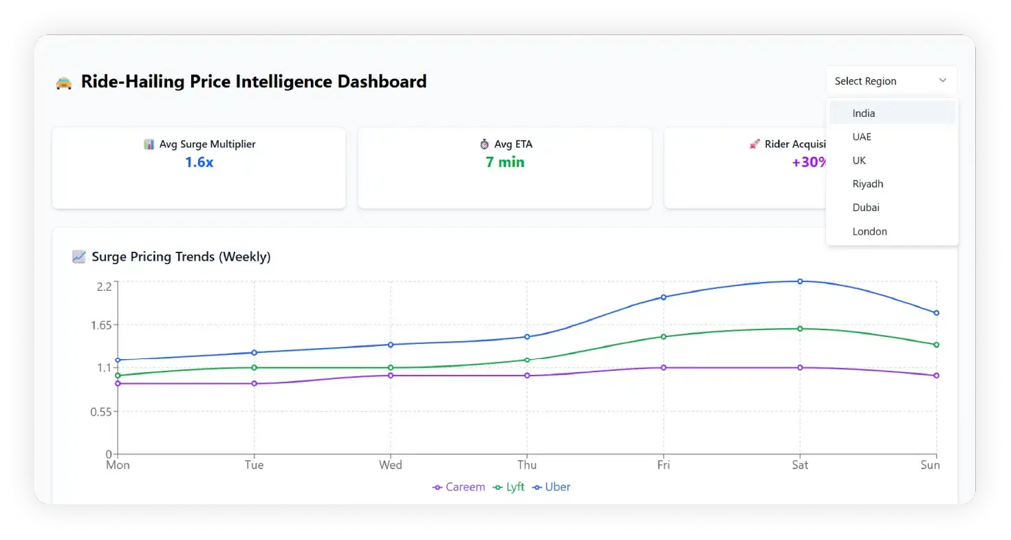Select India from the region list
Image resolution: width=1011 pixels, height=540 pixels.
[864, 114]
